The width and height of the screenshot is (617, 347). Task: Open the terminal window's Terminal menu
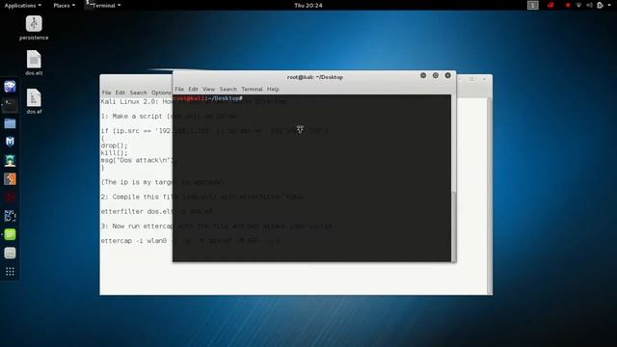252,90
